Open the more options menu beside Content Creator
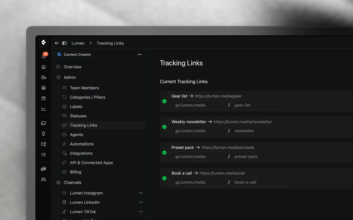 140,55
